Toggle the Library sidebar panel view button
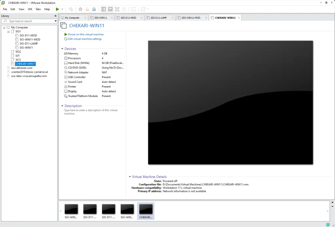This screenshot has height=227, width=335. tap(103, 9)
